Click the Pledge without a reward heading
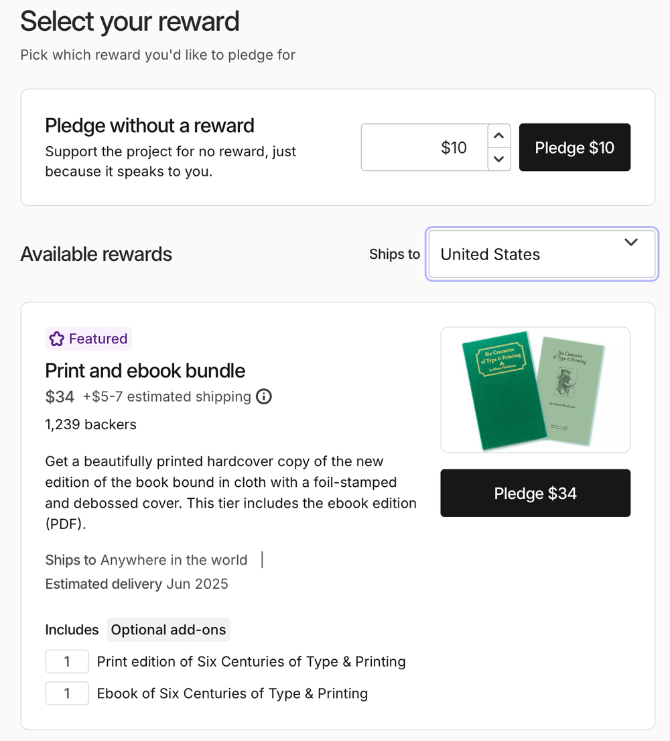Image resolution: width=670 pixels, height=741 pixels. pos(149,125)
